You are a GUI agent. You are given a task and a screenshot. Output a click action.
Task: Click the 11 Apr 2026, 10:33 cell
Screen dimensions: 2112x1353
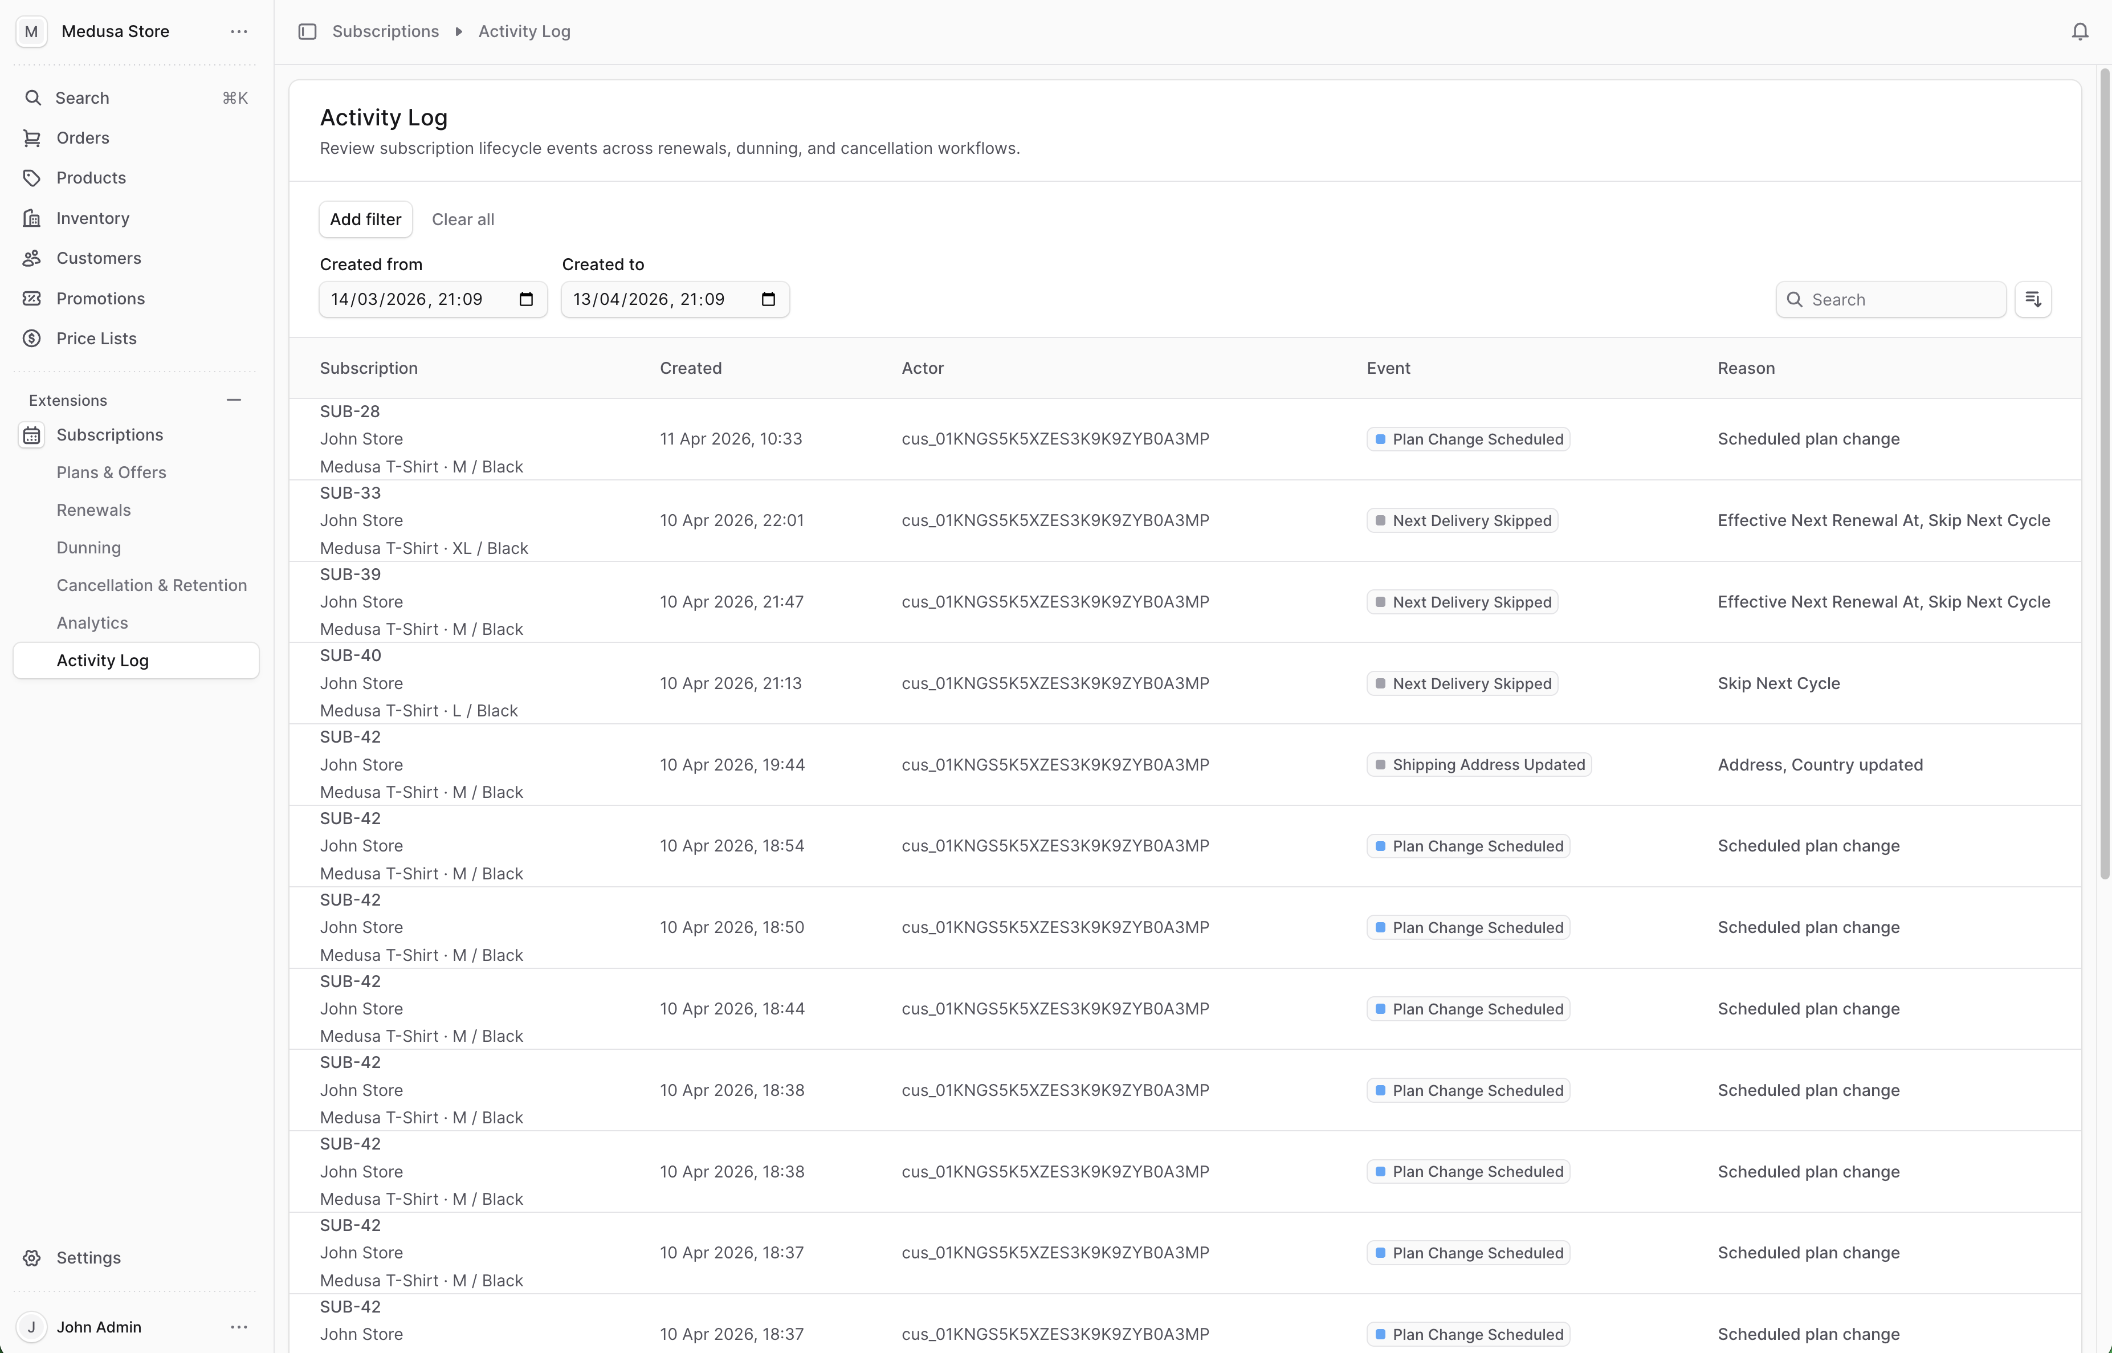pos(731,439)
